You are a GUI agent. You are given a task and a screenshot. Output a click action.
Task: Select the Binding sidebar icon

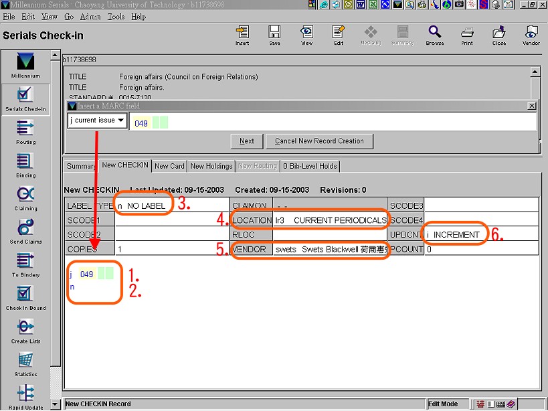[x=25, y=164]
